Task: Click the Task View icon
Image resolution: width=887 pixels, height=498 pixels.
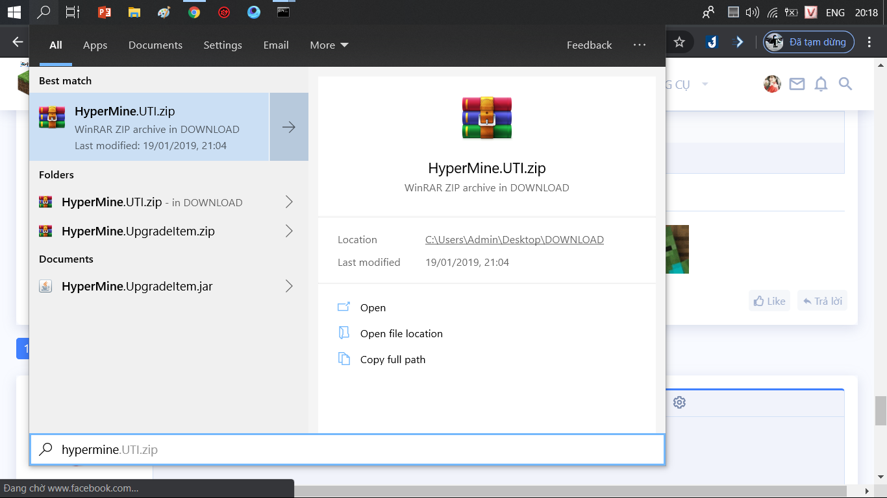Action: coord(73,12)
